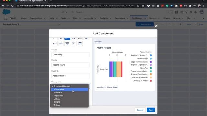Select the Metric (123) chart type
This screenshot has height=116, width=207.
pos(55,44)
